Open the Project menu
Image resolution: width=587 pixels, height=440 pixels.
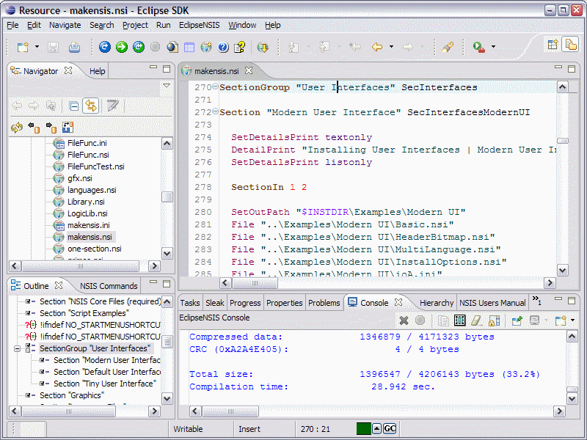coord(135,25)
